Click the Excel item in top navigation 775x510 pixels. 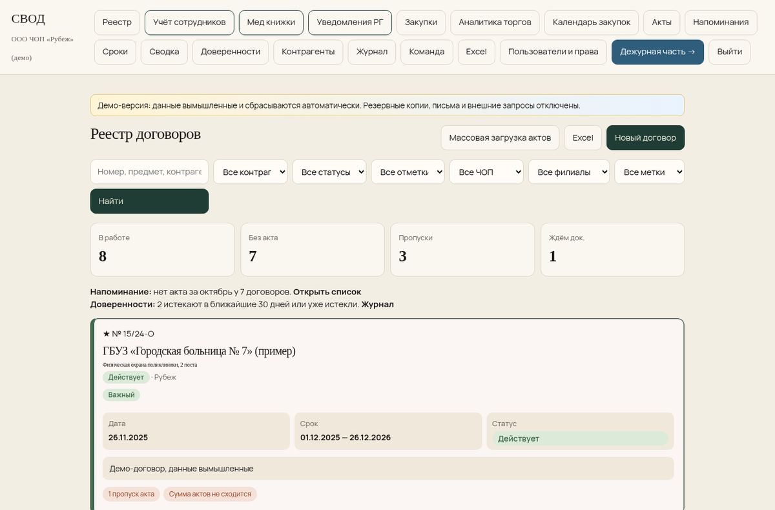[x=477, y=52]
